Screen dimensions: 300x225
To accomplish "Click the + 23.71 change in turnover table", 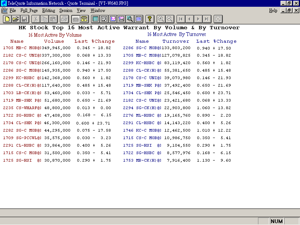I will 222,93.
